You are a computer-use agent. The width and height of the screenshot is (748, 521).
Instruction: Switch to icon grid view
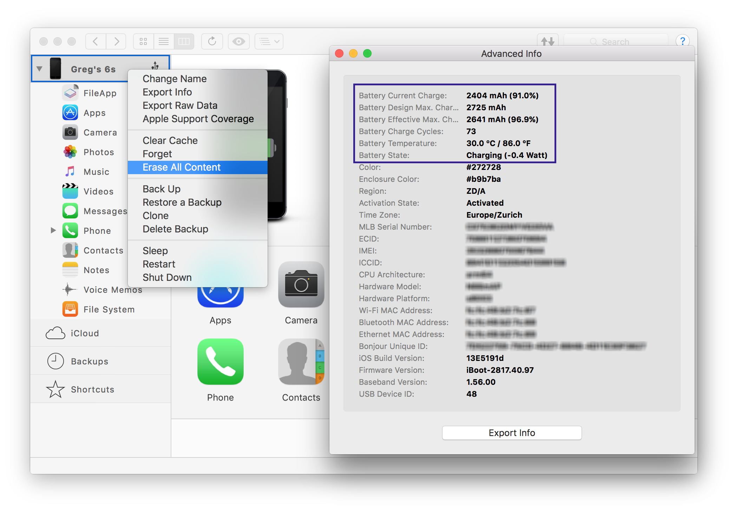143,41
